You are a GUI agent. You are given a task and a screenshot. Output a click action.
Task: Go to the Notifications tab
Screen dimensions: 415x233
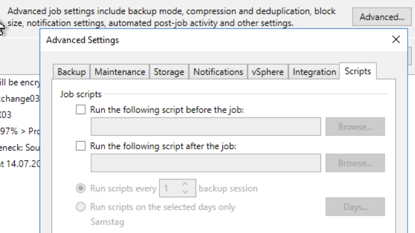tap(218, 72)
